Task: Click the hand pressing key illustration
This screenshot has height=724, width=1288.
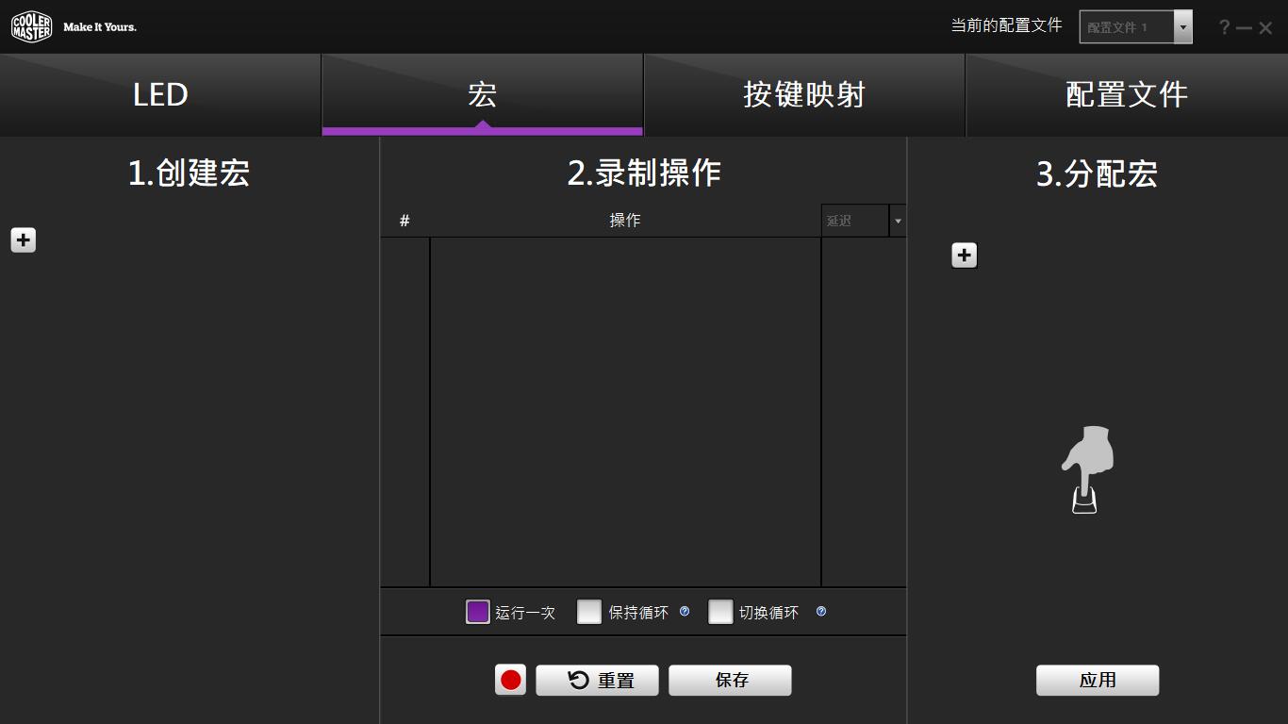Action: coord(1086,471)
